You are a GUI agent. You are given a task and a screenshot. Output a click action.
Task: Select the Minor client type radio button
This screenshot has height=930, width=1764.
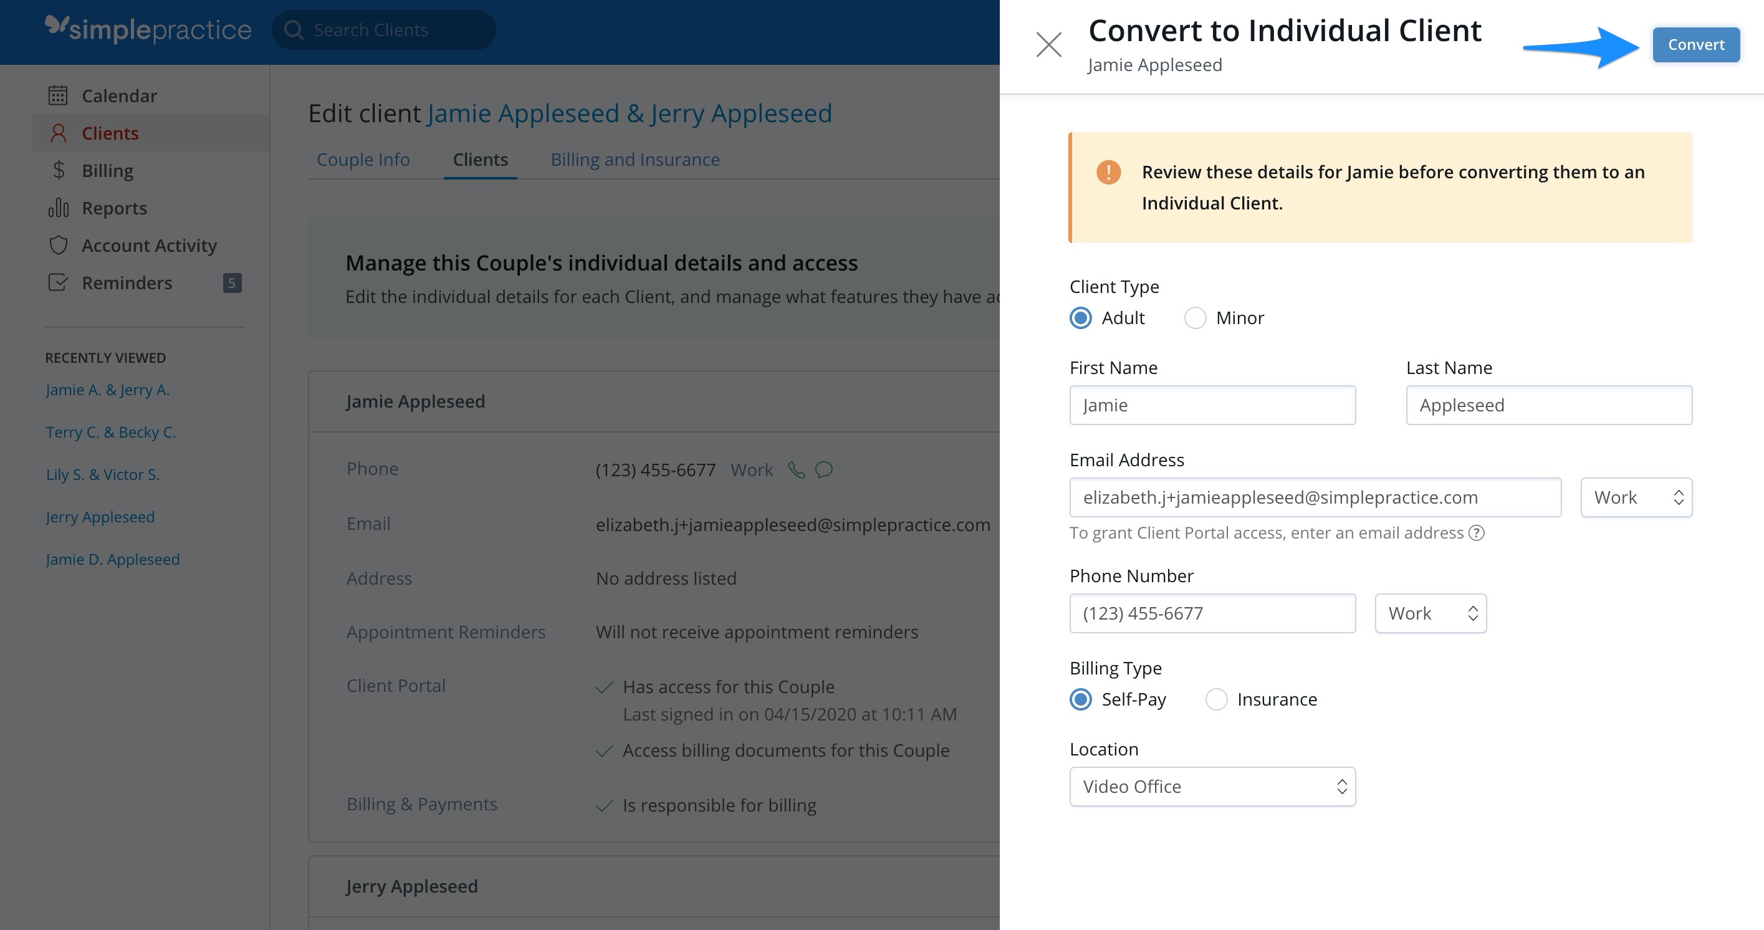coord(1196,316)
